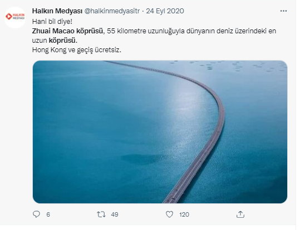Open the Halkın Medyası profile avatar
The width and height of the screenshot is (300, 230).
coord(15,17)
